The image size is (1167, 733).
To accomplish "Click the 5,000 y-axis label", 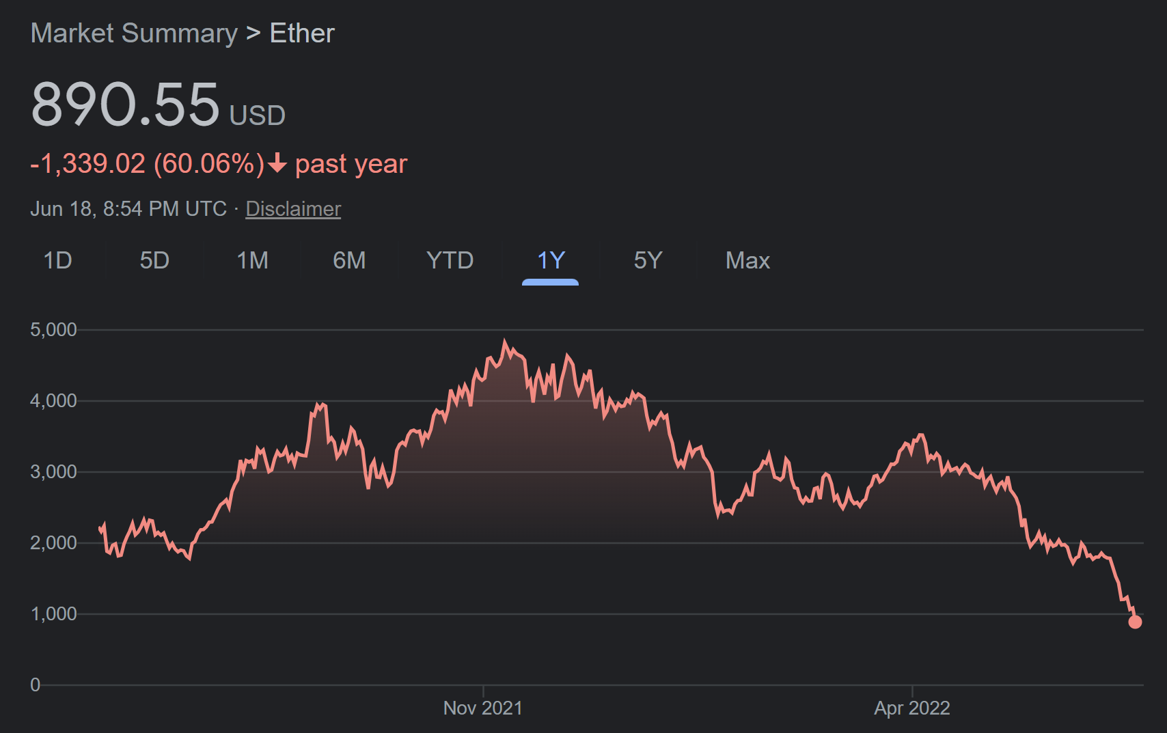I will coord(53,330).
